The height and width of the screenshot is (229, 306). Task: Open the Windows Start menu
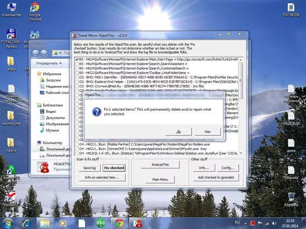pyautogui.click(x=7, y=223)
